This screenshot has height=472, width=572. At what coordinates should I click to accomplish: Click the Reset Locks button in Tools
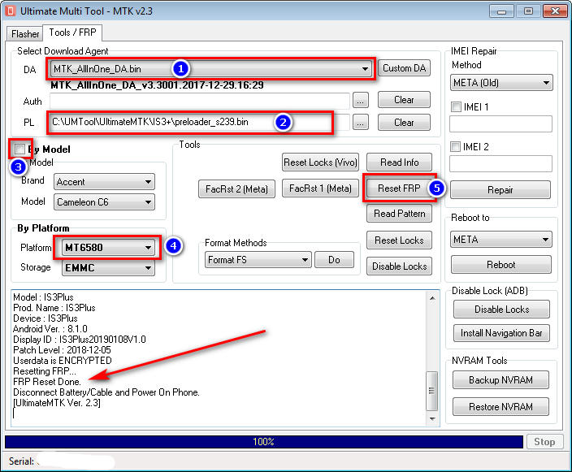(399, 240)
